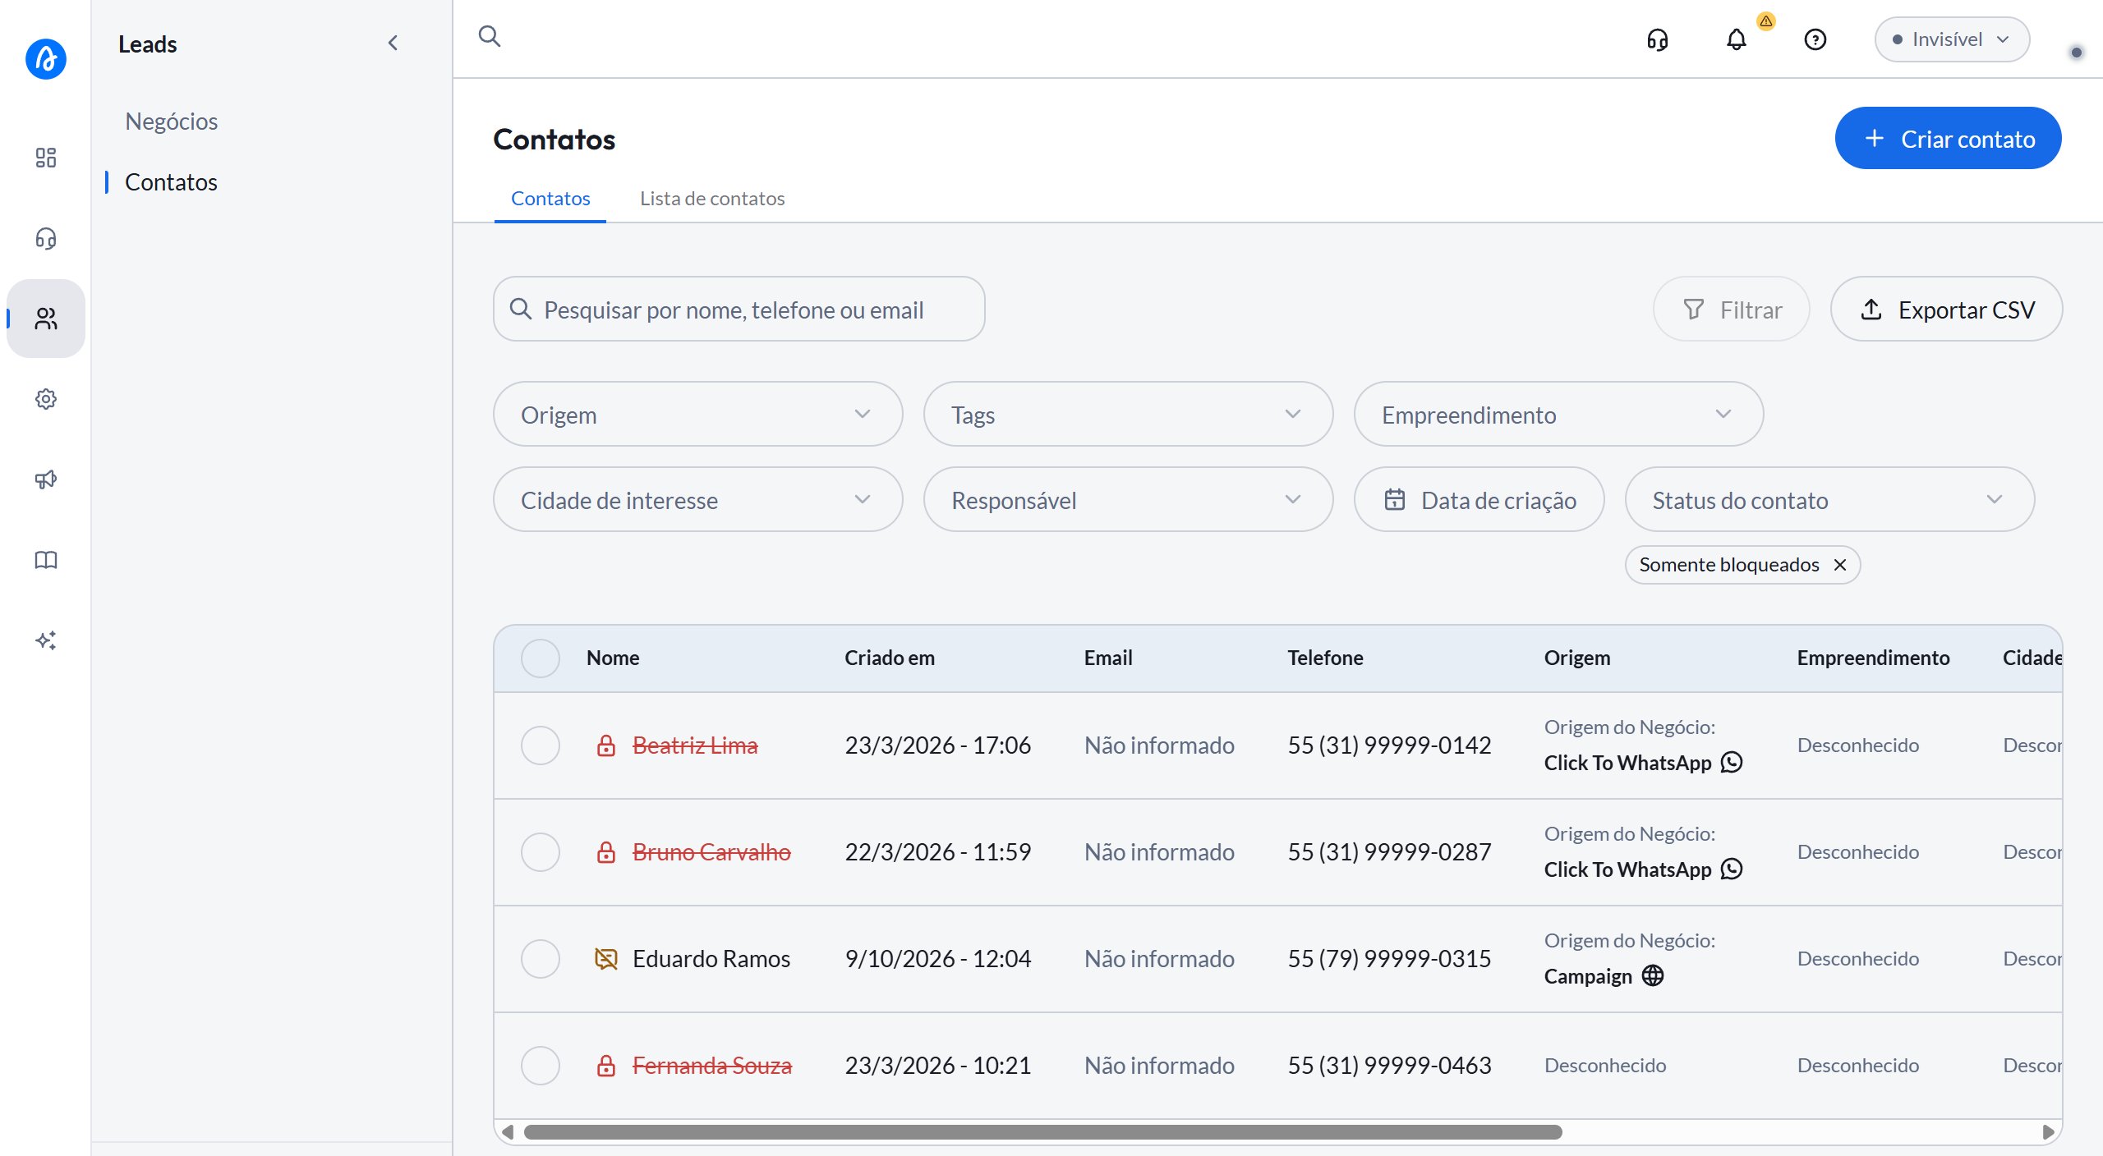Open the app logo home icon
Viewport: 2103px width, 1156px height.
click(46, 59)
